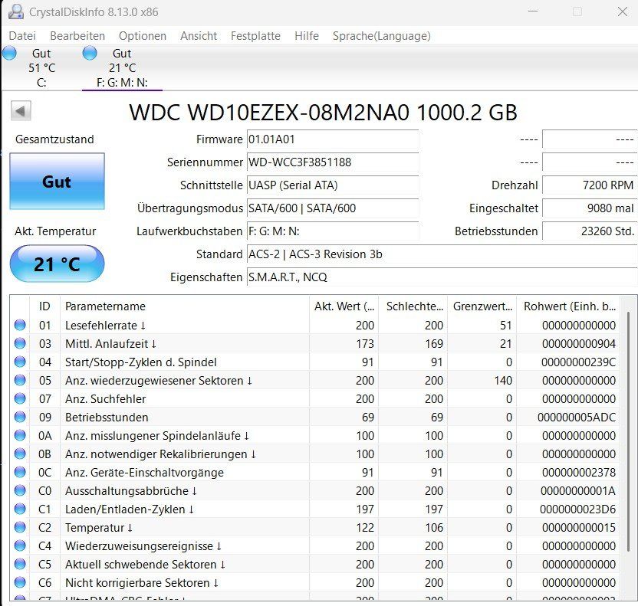Image resolution: width=638 pixels, height=606 pixels.
Task: Click the Parametername column header
Action: pyautogui.click(x=184, y=306)
